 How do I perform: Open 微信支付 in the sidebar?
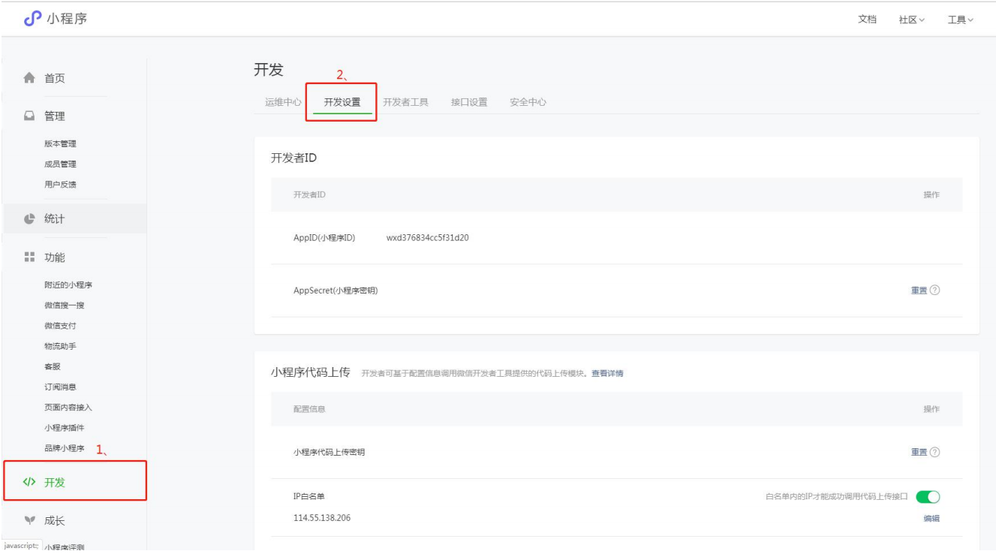pyautogui.click(x=60, y=326)
